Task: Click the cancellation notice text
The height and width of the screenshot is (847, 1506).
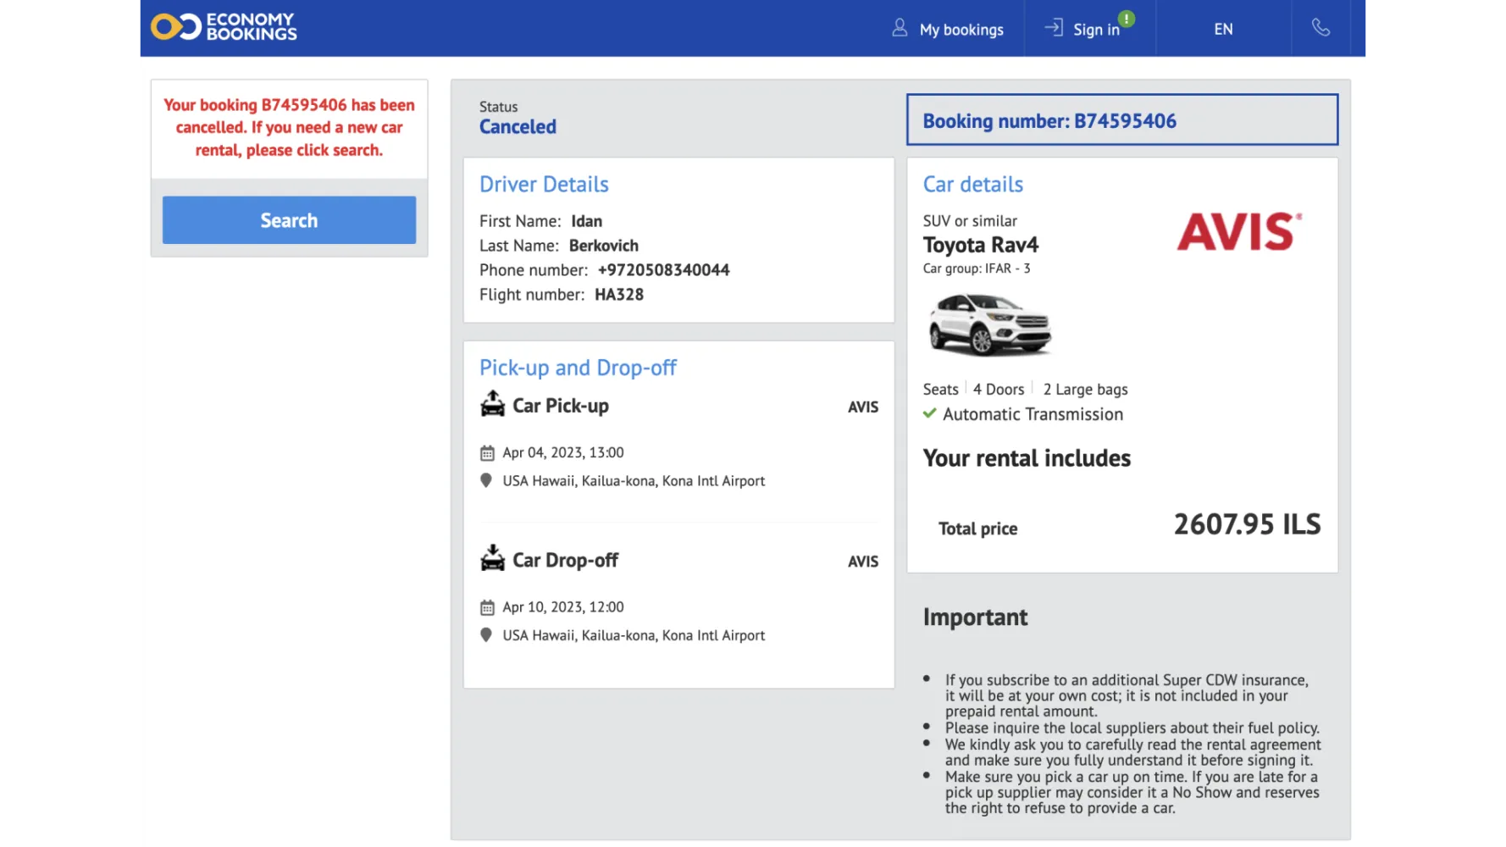Action: click(289, 128)
